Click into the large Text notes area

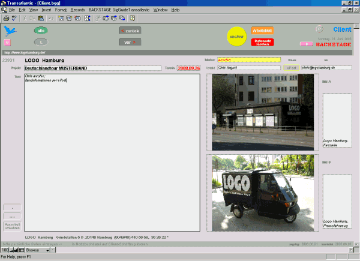click(x=112, y=152)
